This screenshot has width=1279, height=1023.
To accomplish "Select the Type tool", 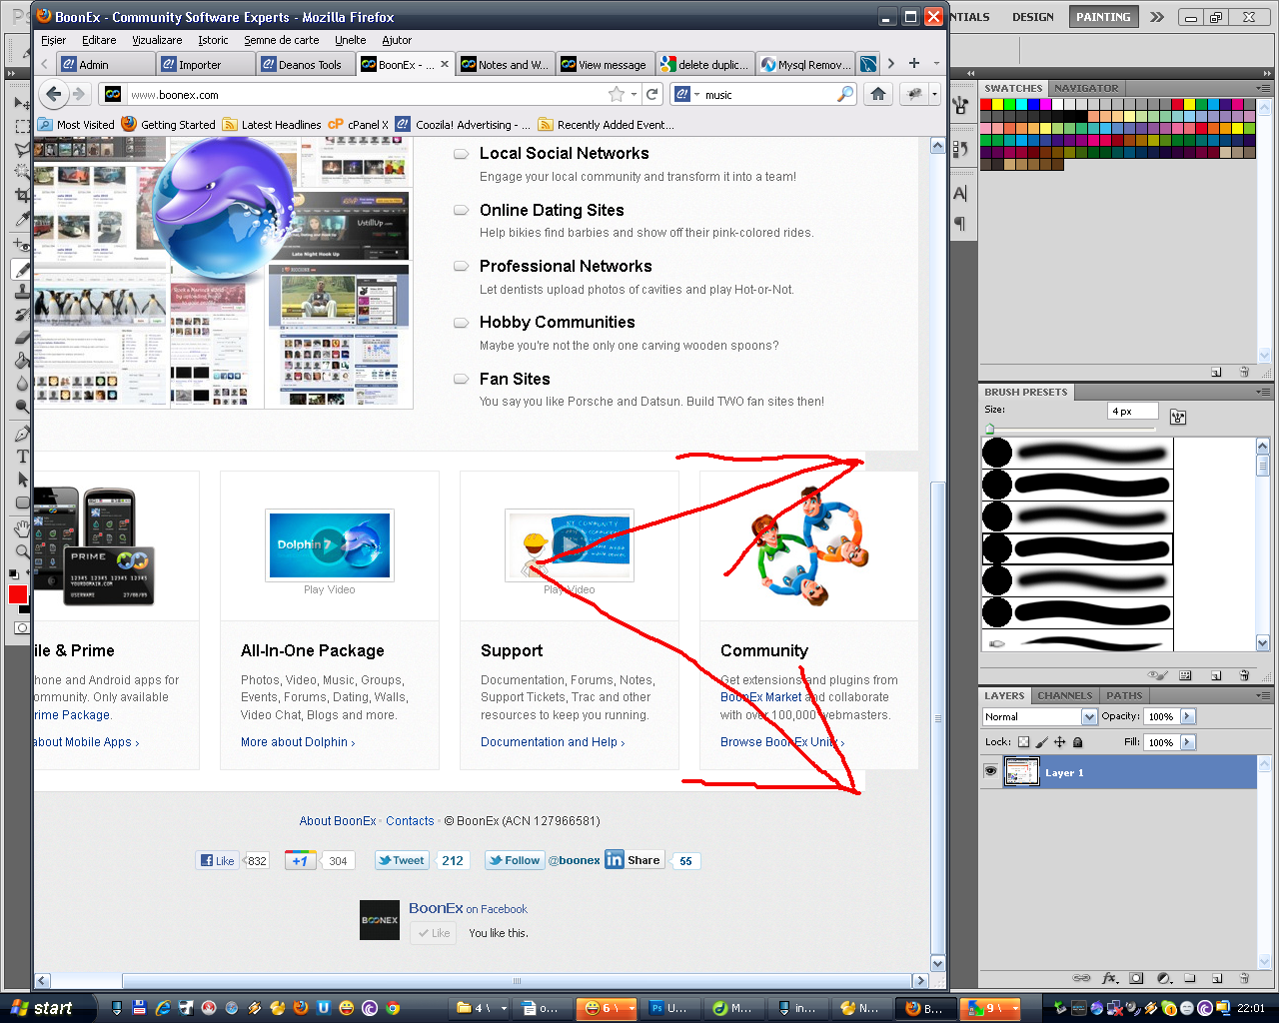I will pyautogui.click(x=22, y=457).
